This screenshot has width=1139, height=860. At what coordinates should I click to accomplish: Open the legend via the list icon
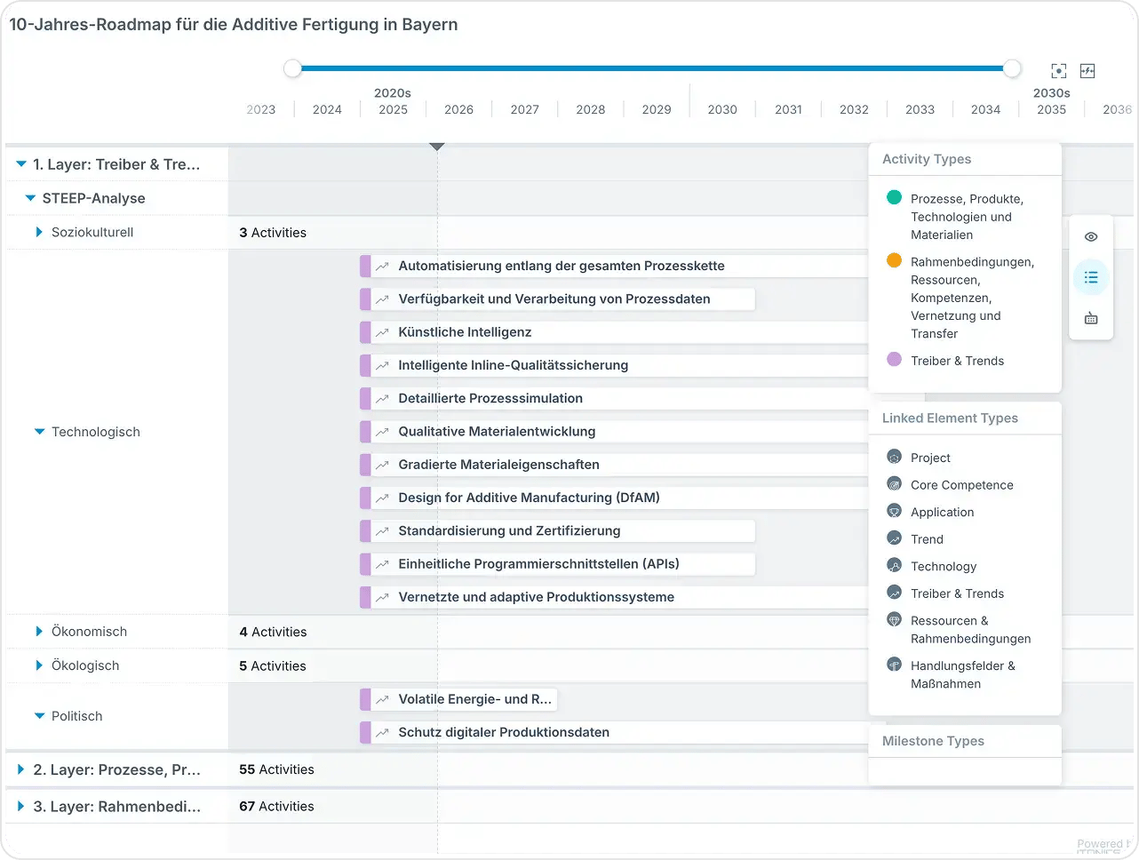click(1091, 277)
